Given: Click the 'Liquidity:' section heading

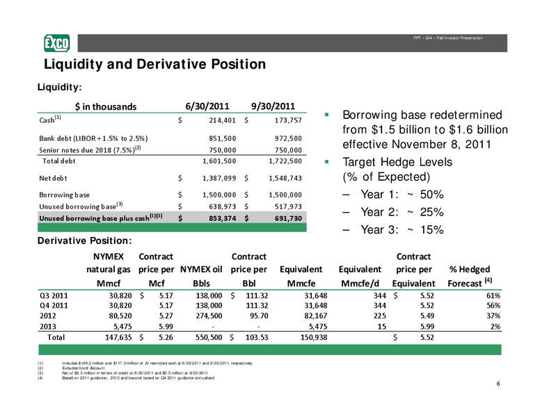Looking at the screenshot, I should coord(60,88).
